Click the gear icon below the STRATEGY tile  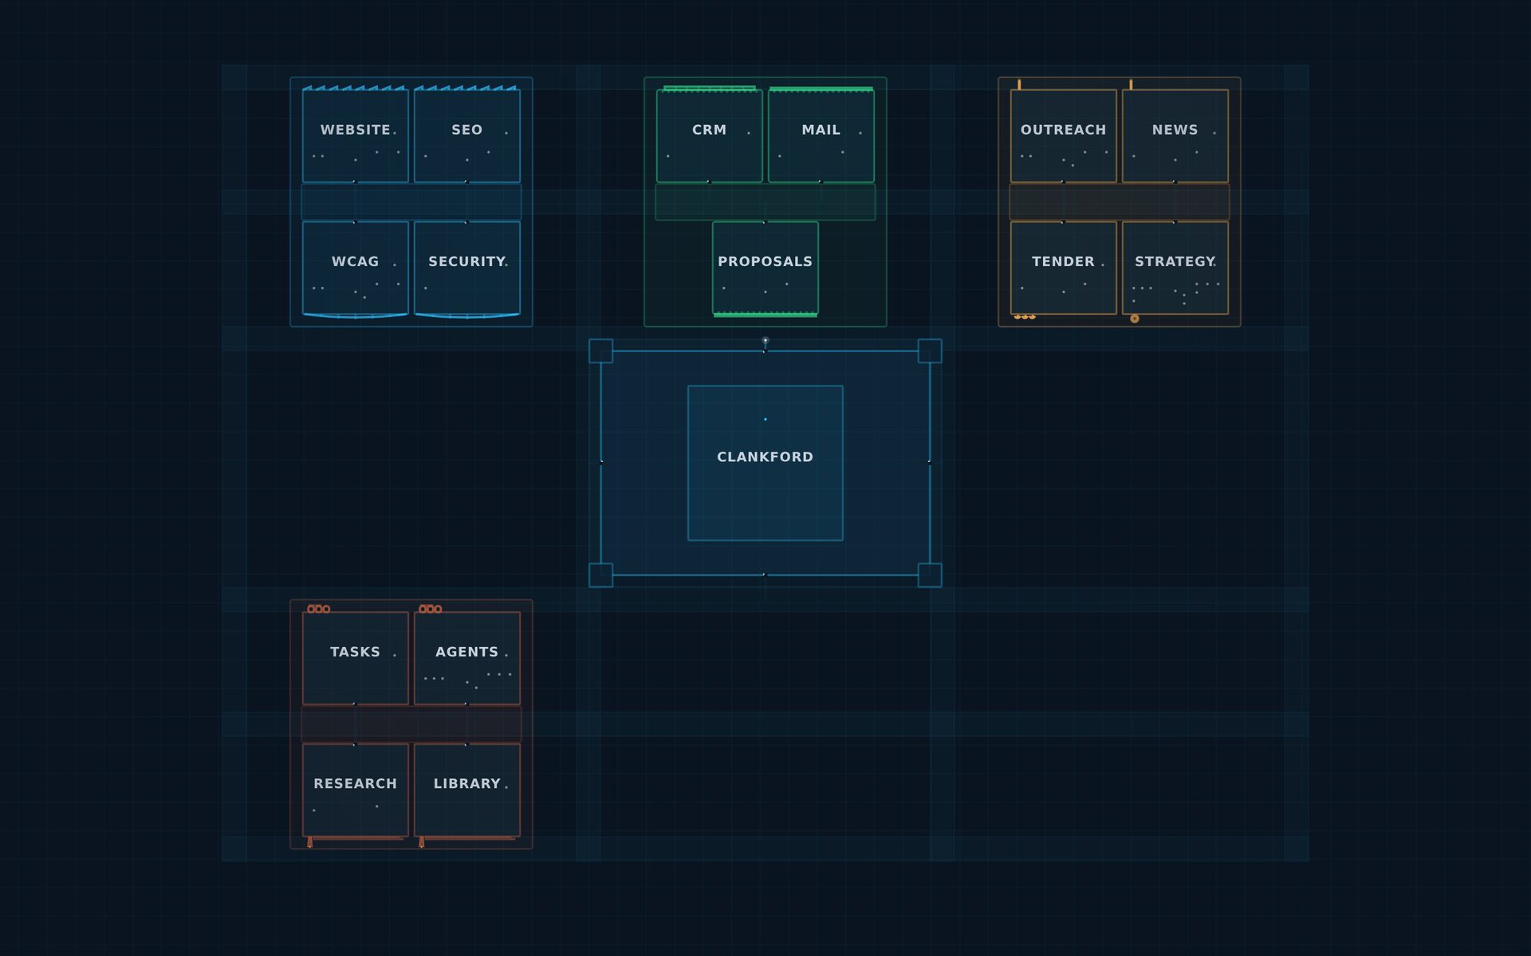click(1135, 319)
